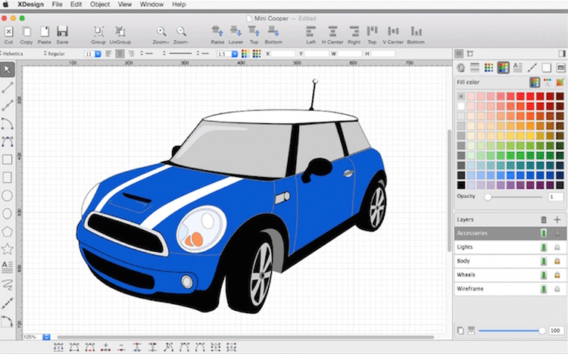Open the View menu
This screenshot has width=568, height=354.
click(x=125, y=5)
